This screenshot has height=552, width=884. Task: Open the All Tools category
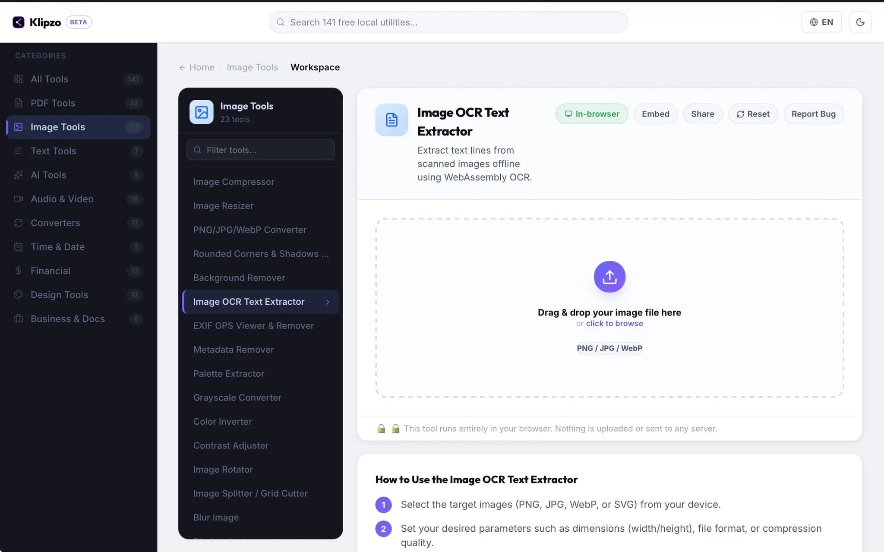(x=78, y=79)
